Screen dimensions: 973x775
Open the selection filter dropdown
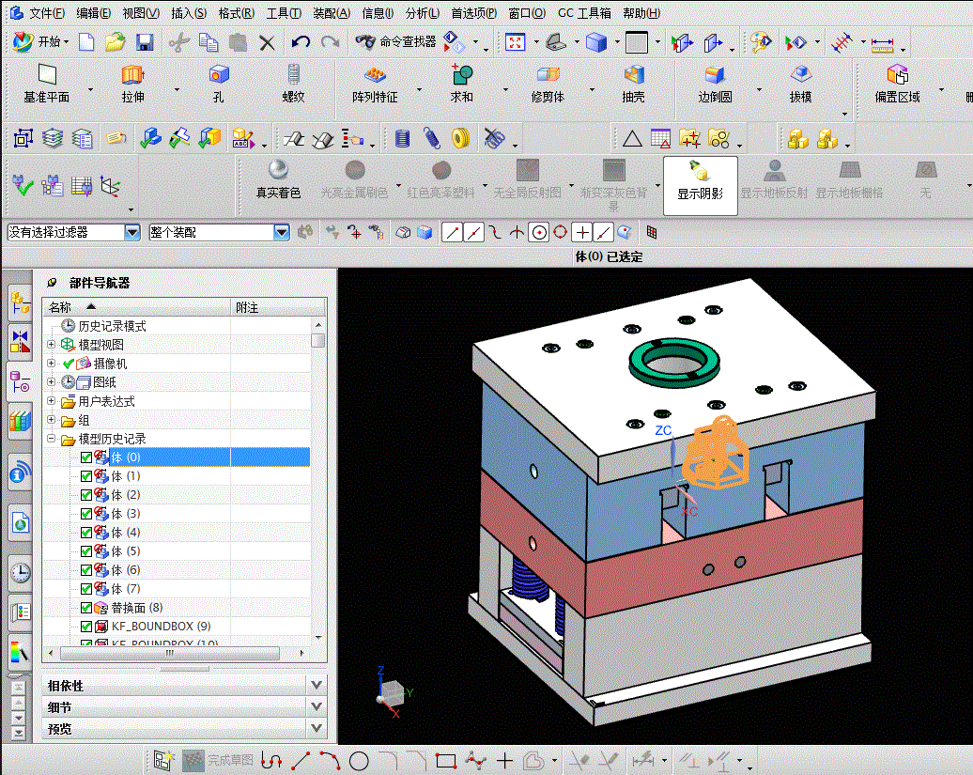tap(132, 232)
